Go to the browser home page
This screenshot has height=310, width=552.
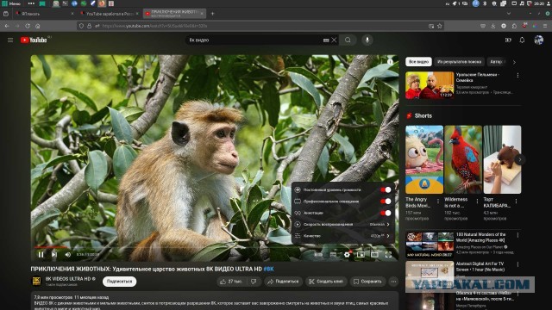click(x=38, y=26)
